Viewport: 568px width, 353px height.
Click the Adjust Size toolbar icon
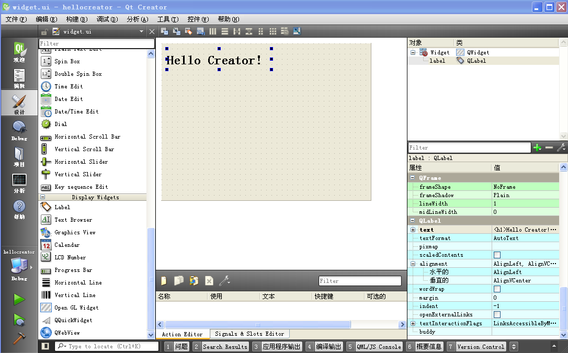point(297,31)
